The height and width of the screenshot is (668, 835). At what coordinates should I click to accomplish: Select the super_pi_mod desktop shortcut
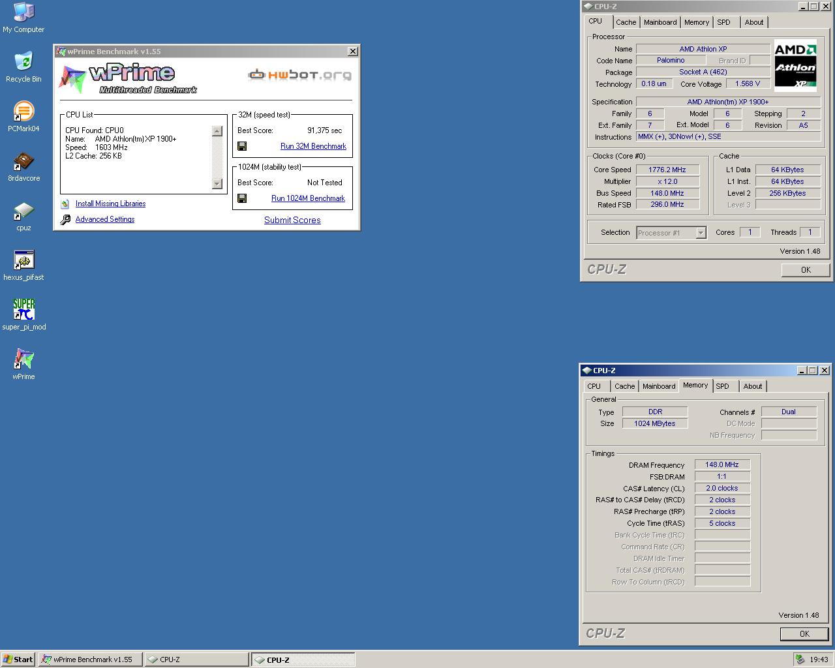tap(23, 315)
